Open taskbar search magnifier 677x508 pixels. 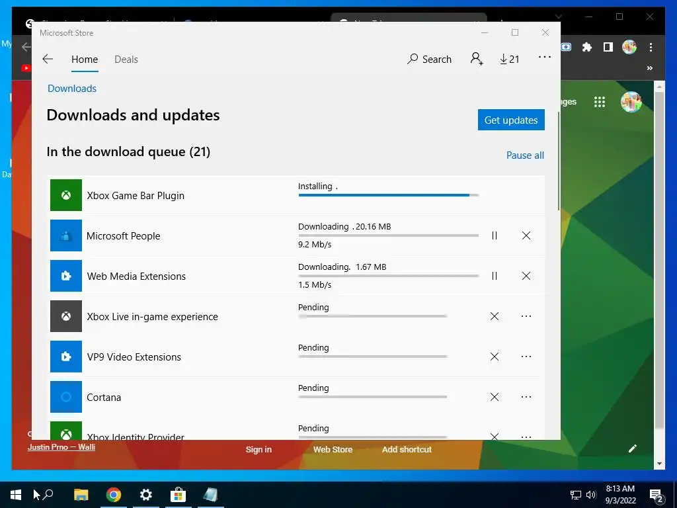pos(48,493)
